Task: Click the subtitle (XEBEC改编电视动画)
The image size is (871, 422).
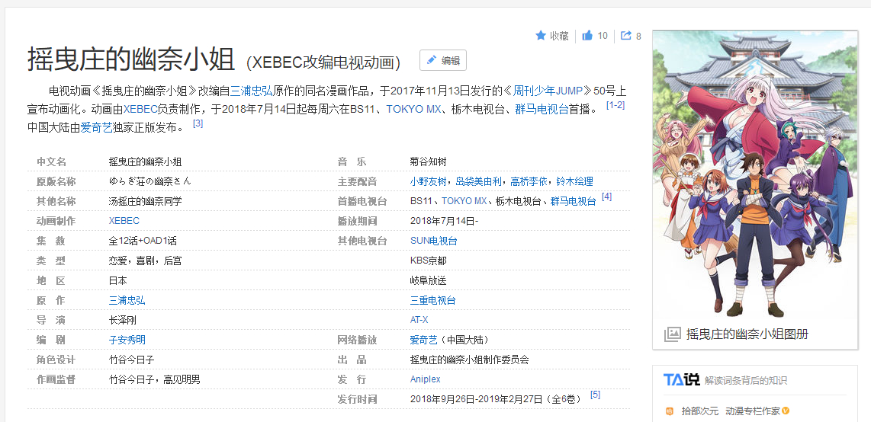Action: tap(324, 62)
